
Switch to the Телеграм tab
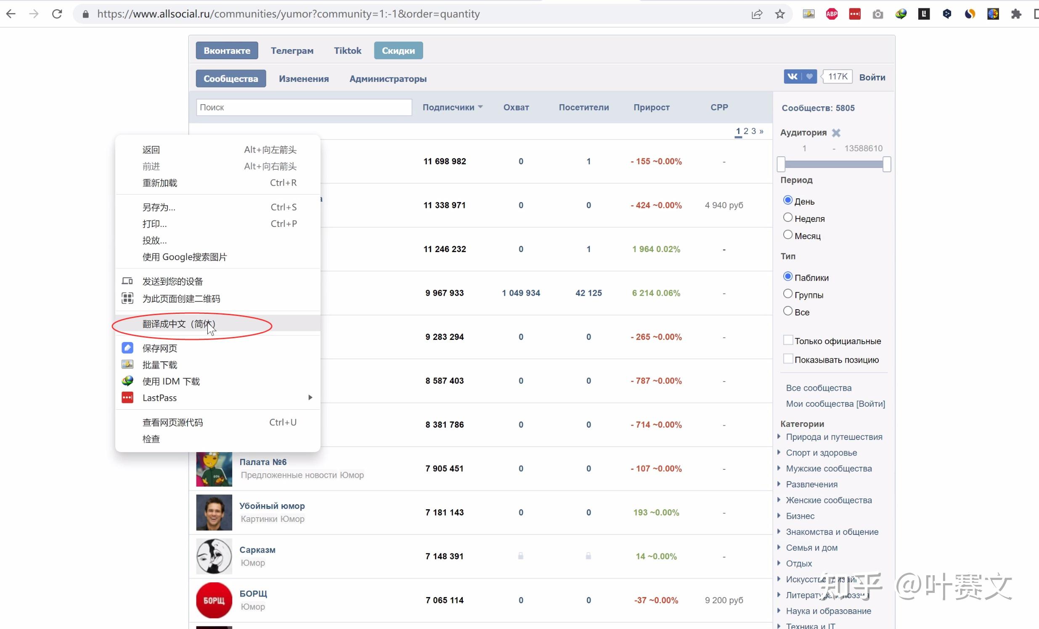(292, 50)
